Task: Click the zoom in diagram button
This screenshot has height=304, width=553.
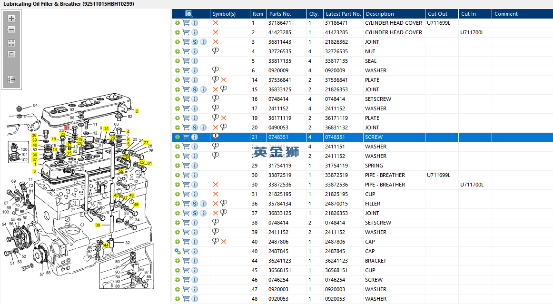Action: tap(11, 19)
